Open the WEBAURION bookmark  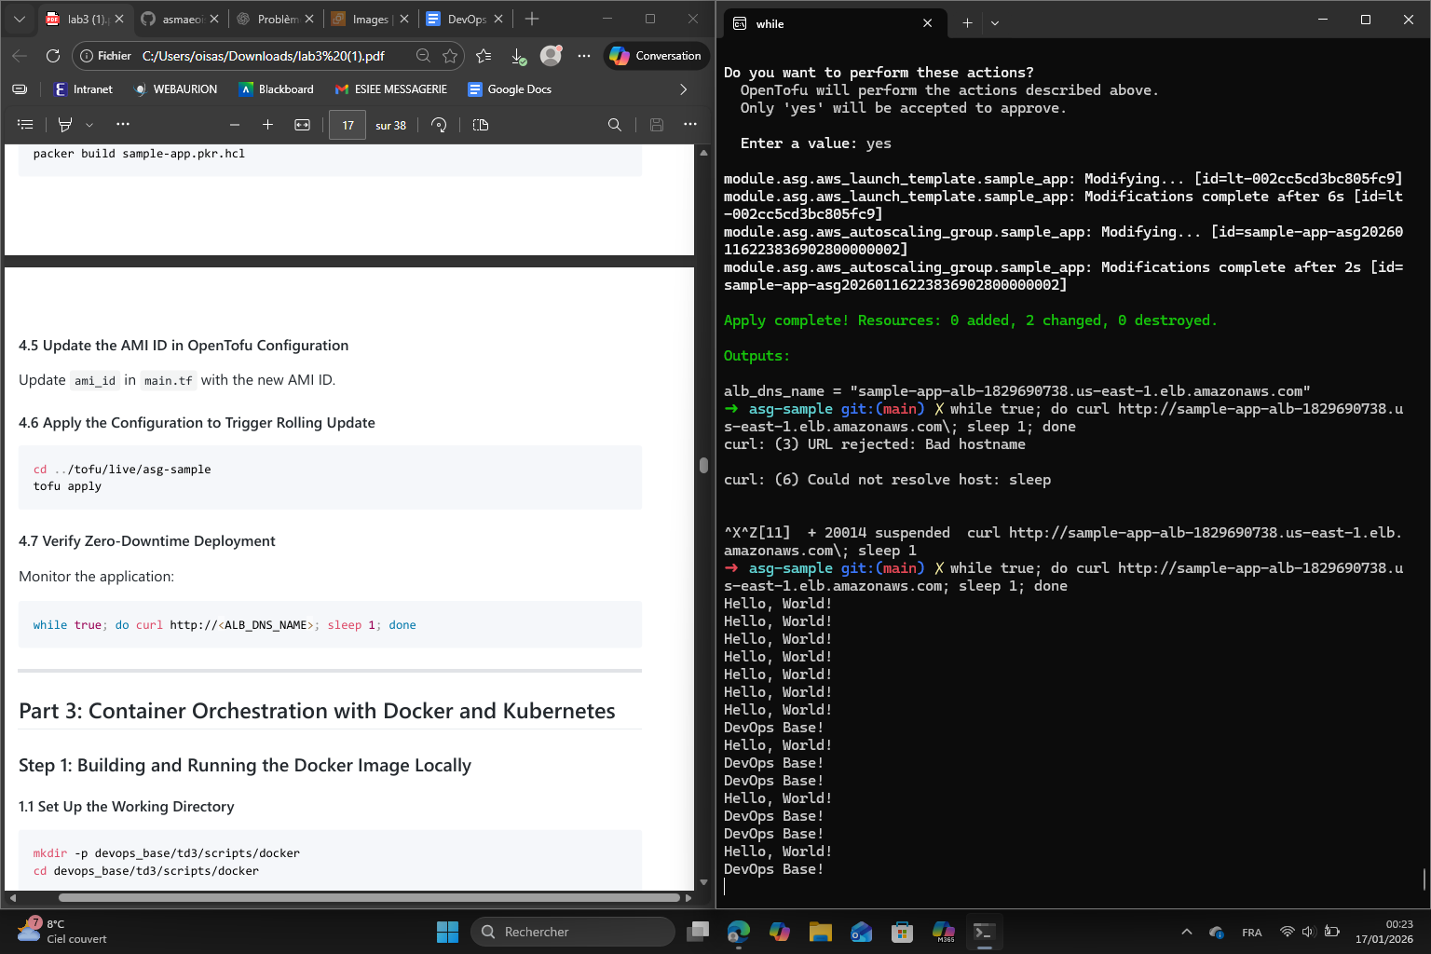(175, 89)
